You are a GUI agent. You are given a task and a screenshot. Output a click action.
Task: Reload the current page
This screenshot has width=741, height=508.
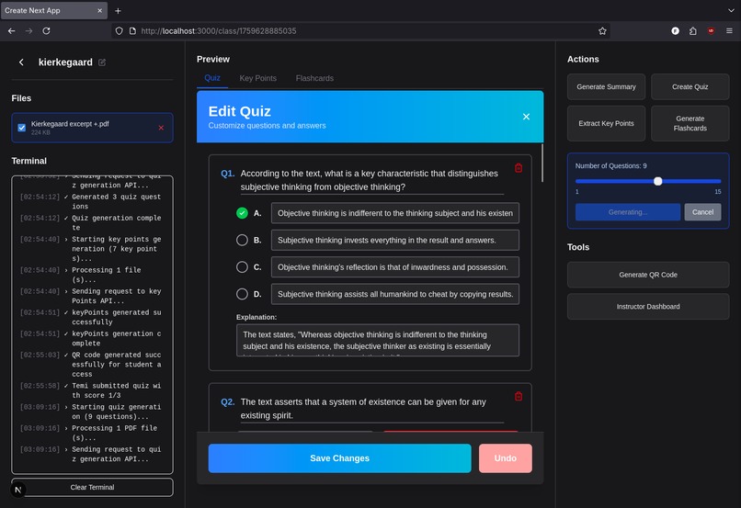tap(46, 30)
